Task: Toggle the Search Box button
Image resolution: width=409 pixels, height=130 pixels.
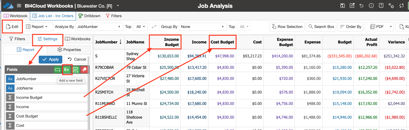Action: coord(321,27)
